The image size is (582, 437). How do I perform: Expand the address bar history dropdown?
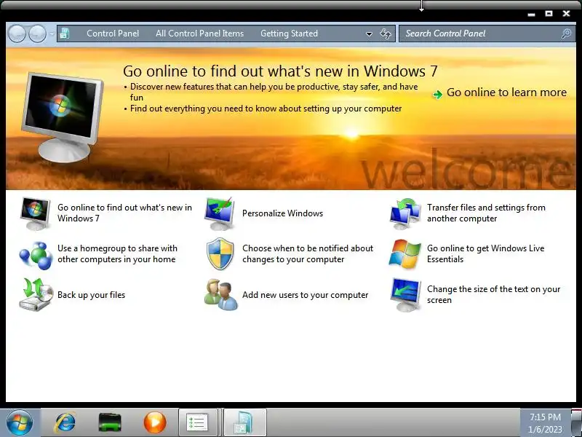[369, 34]
